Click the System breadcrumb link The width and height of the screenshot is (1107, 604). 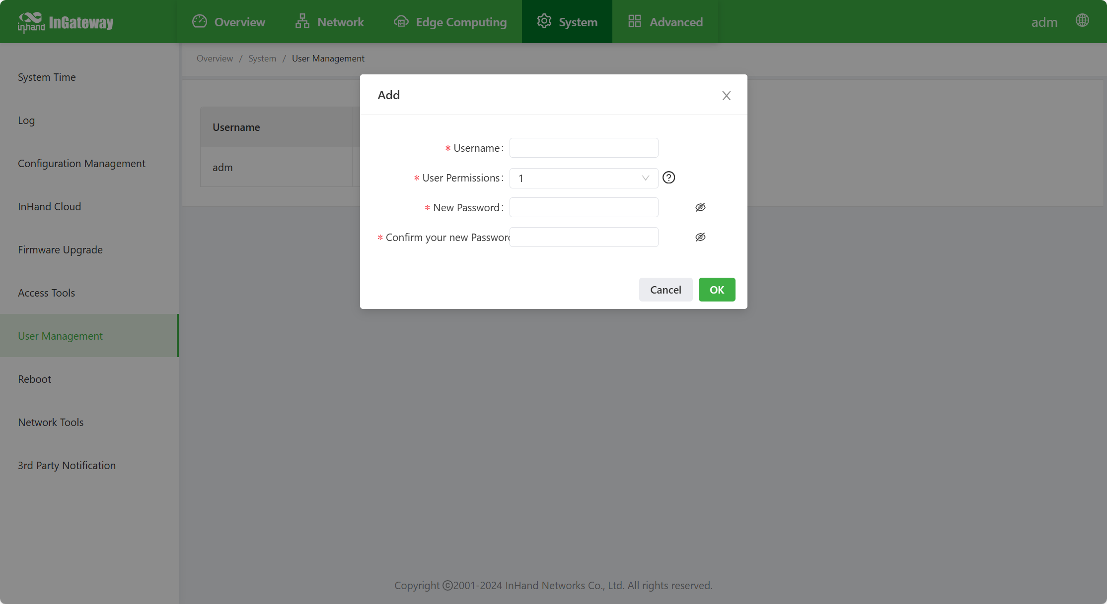point(262,59)
